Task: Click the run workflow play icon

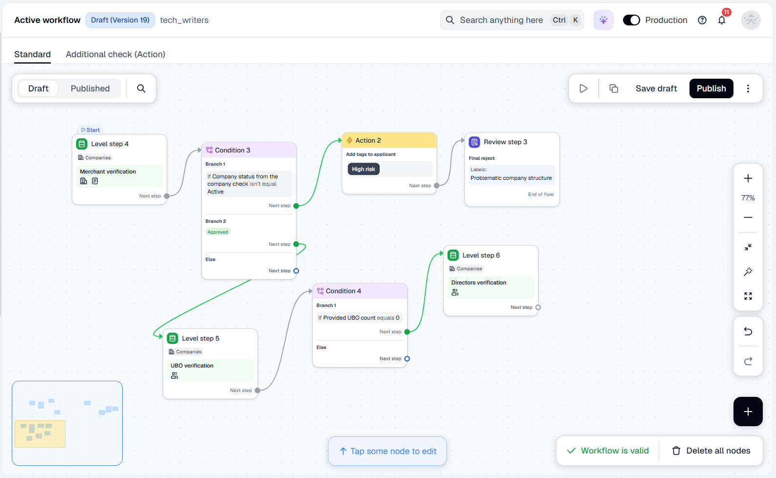Action: tap(583, 88)
